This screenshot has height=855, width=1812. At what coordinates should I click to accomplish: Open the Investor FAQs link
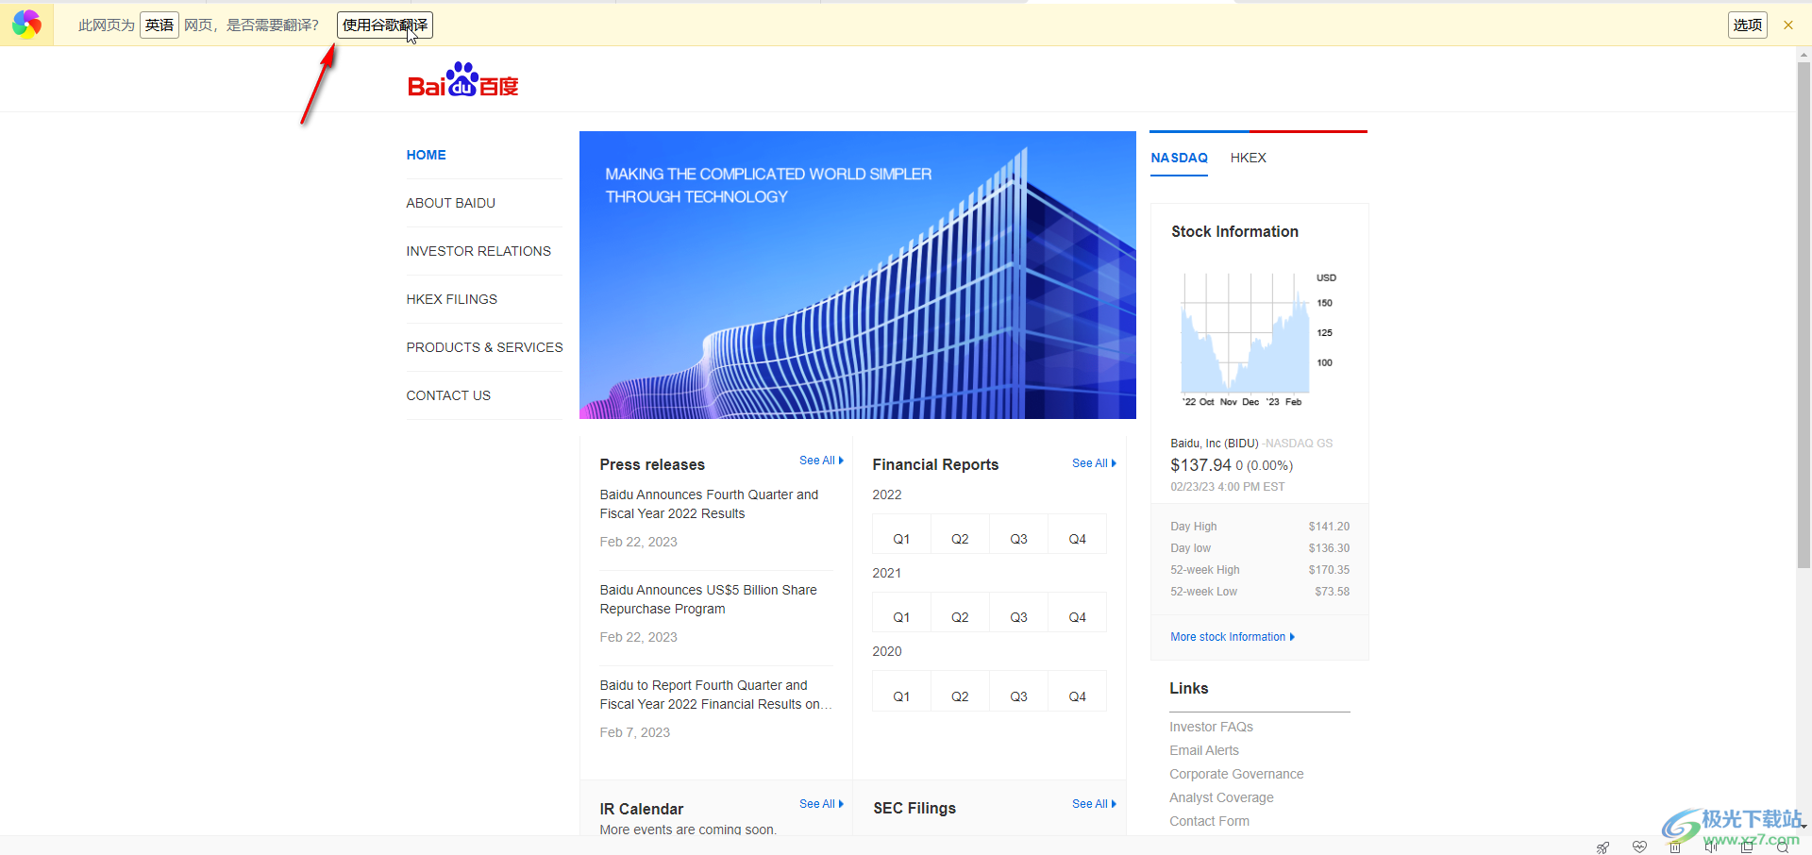[x=1211, y=727]
